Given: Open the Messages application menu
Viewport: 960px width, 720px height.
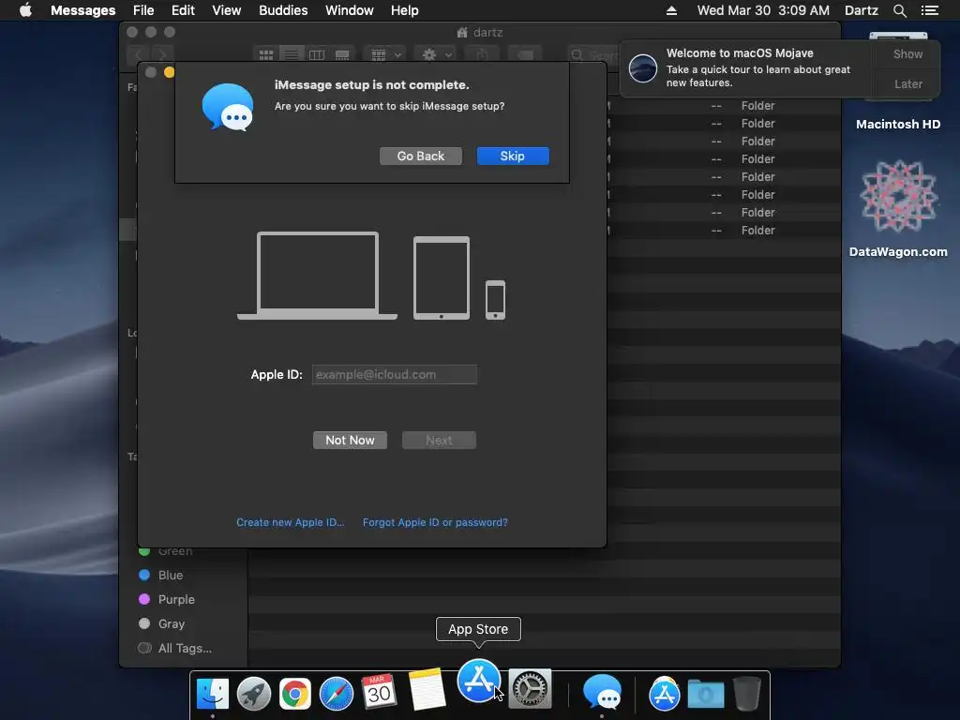Looking at the screenshot, I should (x=82, y=10).
